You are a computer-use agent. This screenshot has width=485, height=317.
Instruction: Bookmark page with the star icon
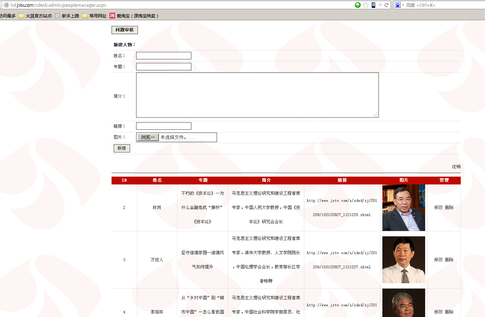pos(366,5)
